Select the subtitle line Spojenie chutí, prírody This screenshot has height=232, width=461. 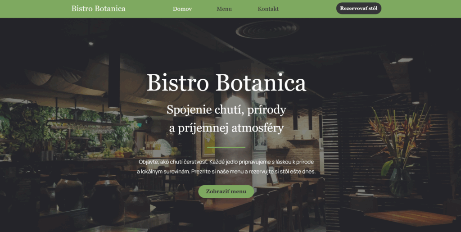[226, 109]
